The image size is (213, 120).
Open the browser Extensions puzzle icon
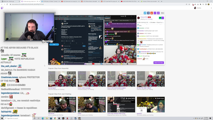pyautogui.click(x=200, y=4)
